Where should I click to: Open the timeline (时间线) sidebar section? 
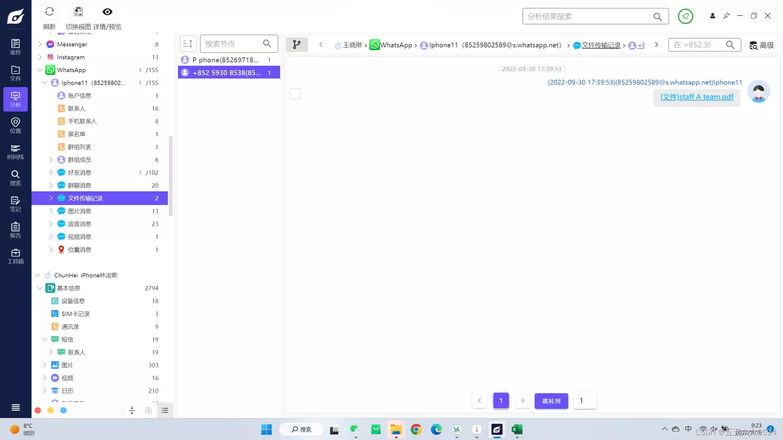[15, 152]
